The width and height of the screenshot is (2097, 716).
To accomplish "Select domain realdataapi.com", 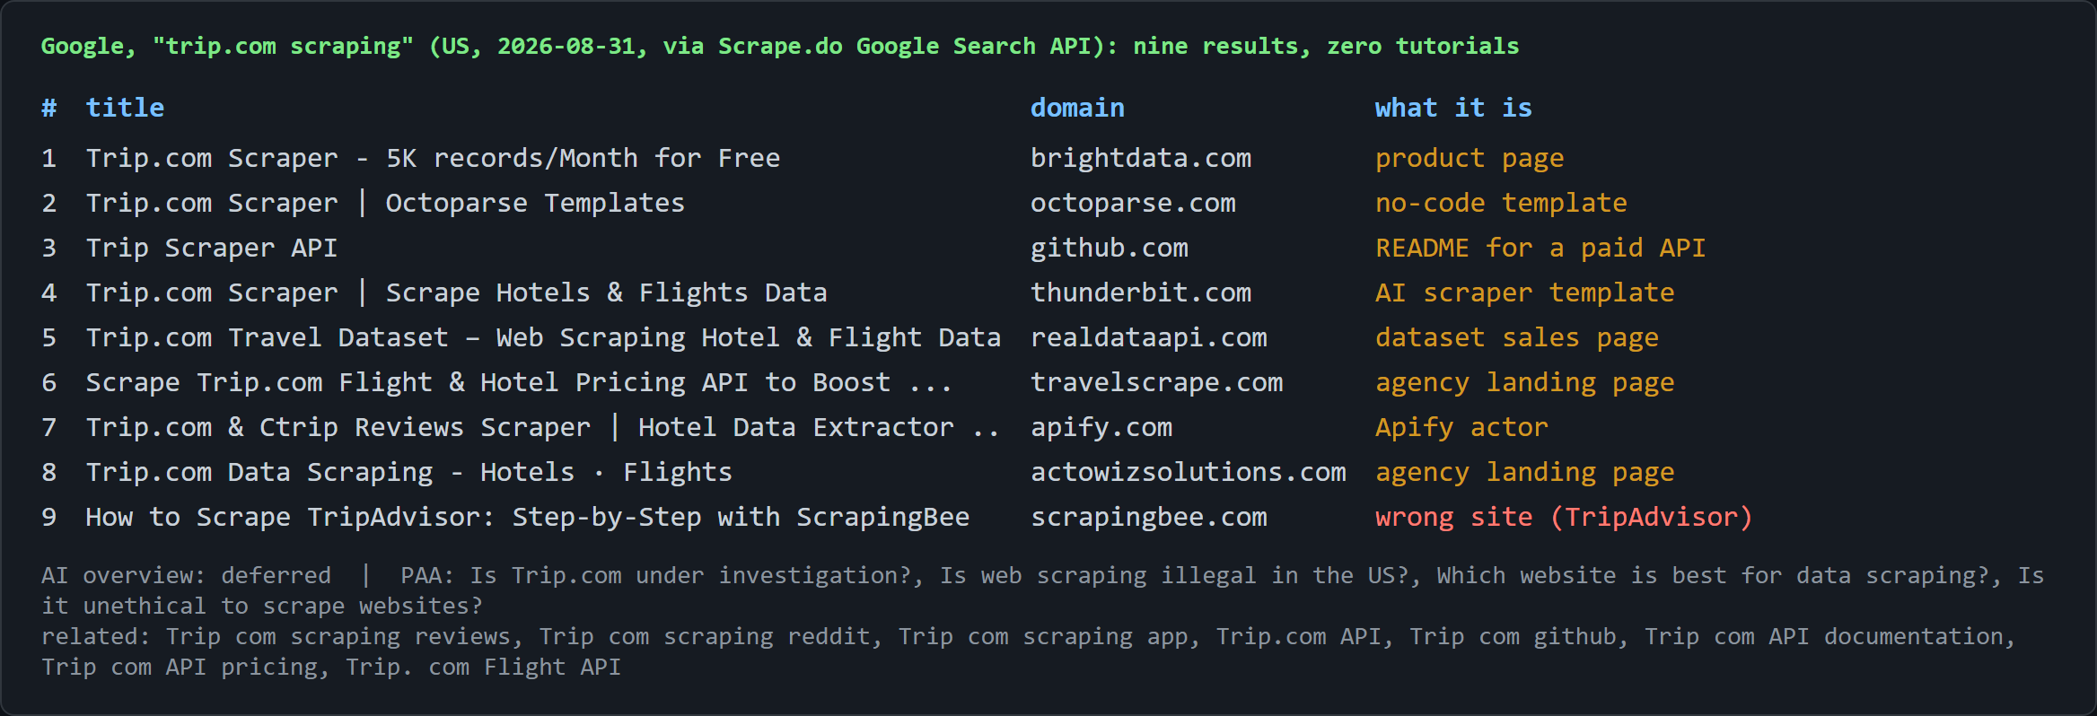I will click(x=1149, y=338).
